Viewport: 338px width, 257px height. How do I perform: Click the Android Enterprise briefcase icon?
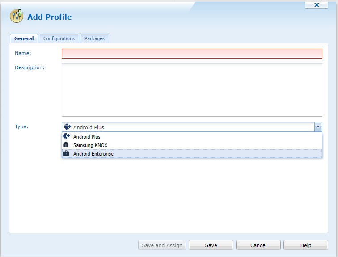(x=66, y=154)
